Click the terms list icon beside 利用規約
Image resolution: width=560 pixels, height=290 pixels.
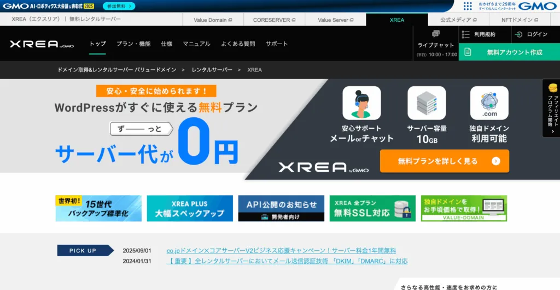point(466,34)
